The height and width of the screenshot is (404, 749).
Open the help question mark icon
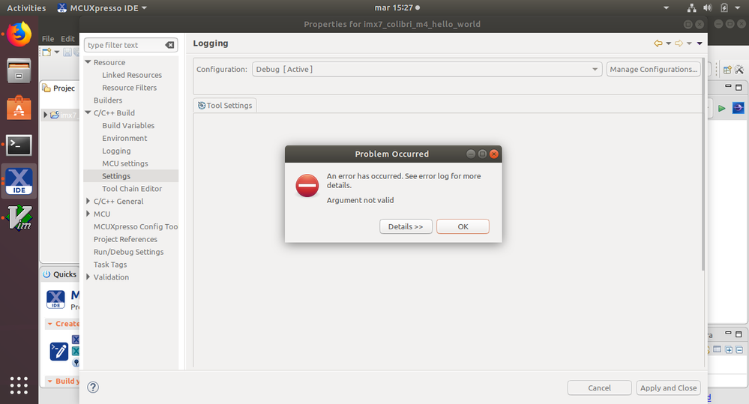(x=93, y=388)
